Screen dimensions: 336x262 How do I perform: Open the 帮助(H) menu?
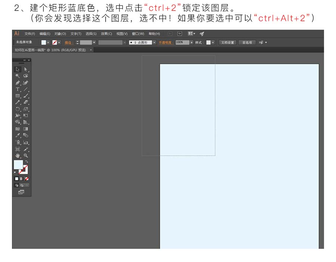(x=154, y=34)
